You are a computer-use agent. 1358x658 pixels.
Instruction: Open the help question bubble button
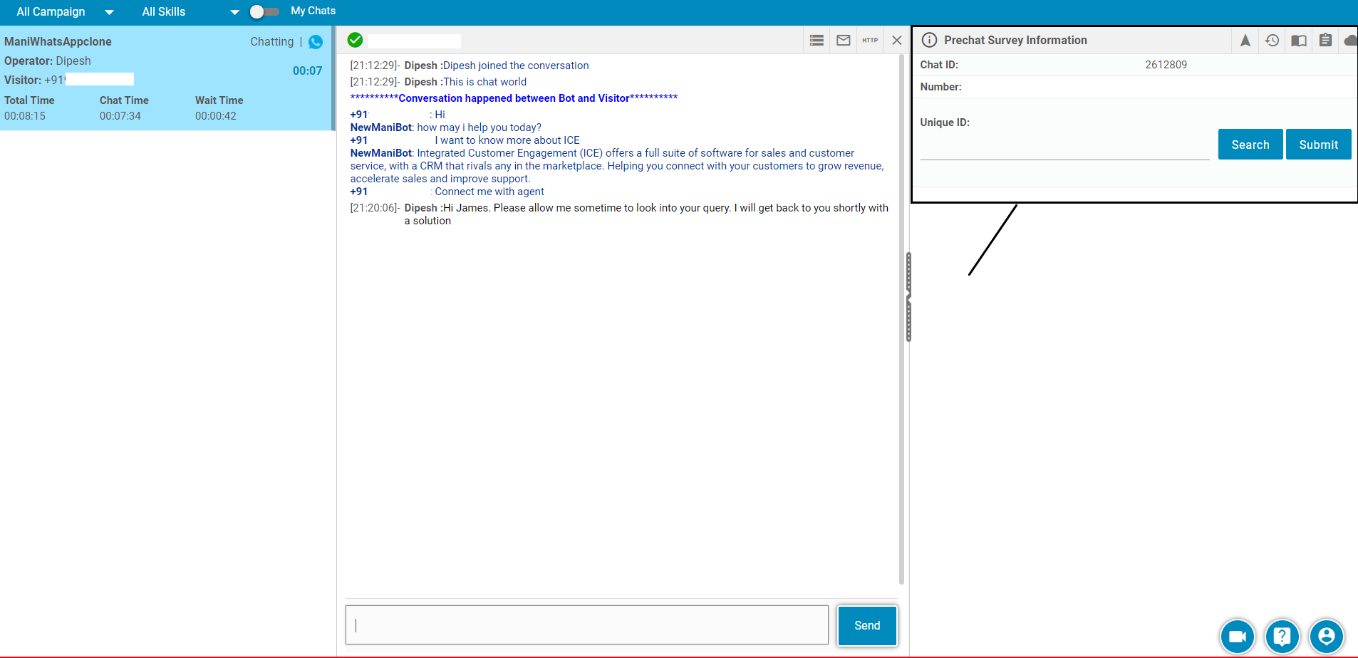(x=1282, y=636)
